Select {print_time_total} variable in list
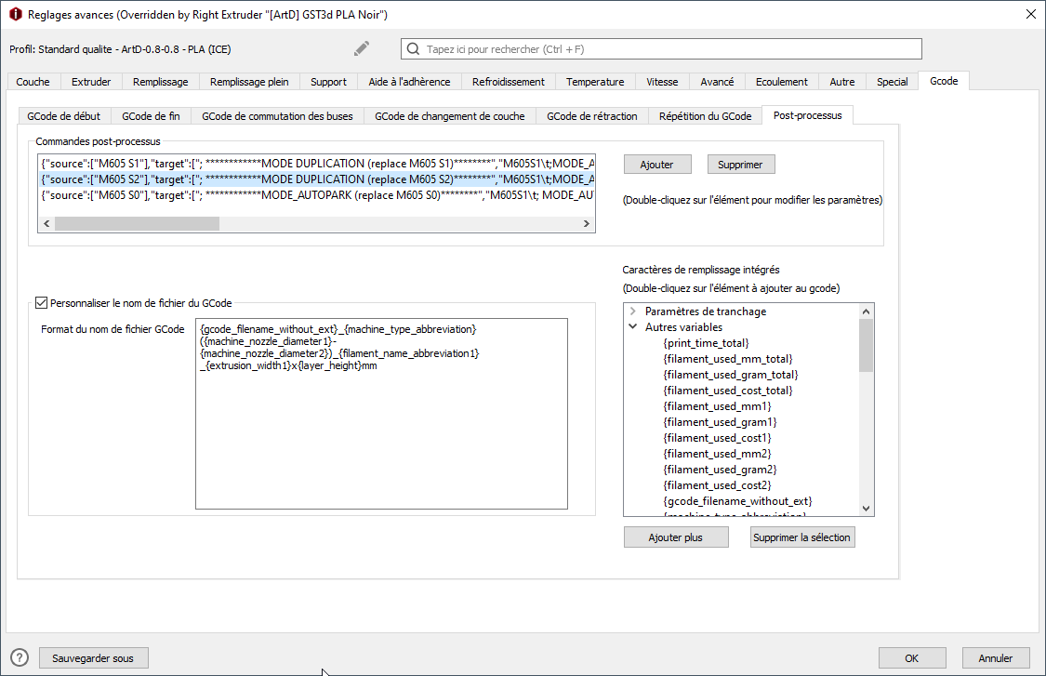 tap(706, 343)
